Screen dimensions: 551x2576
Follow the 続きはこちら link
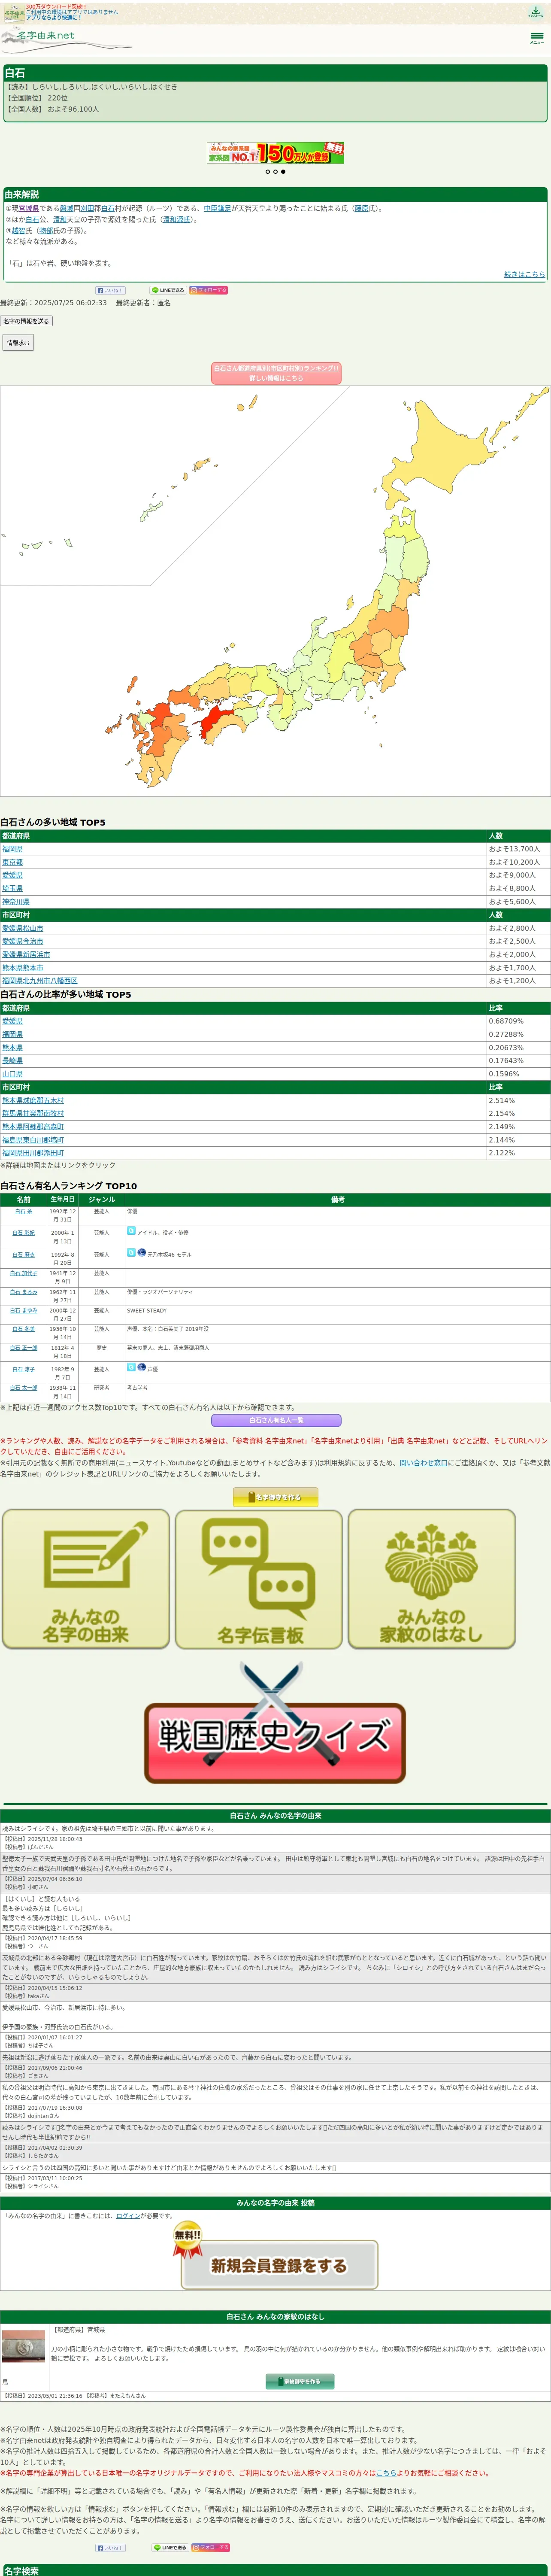(524, 274)
